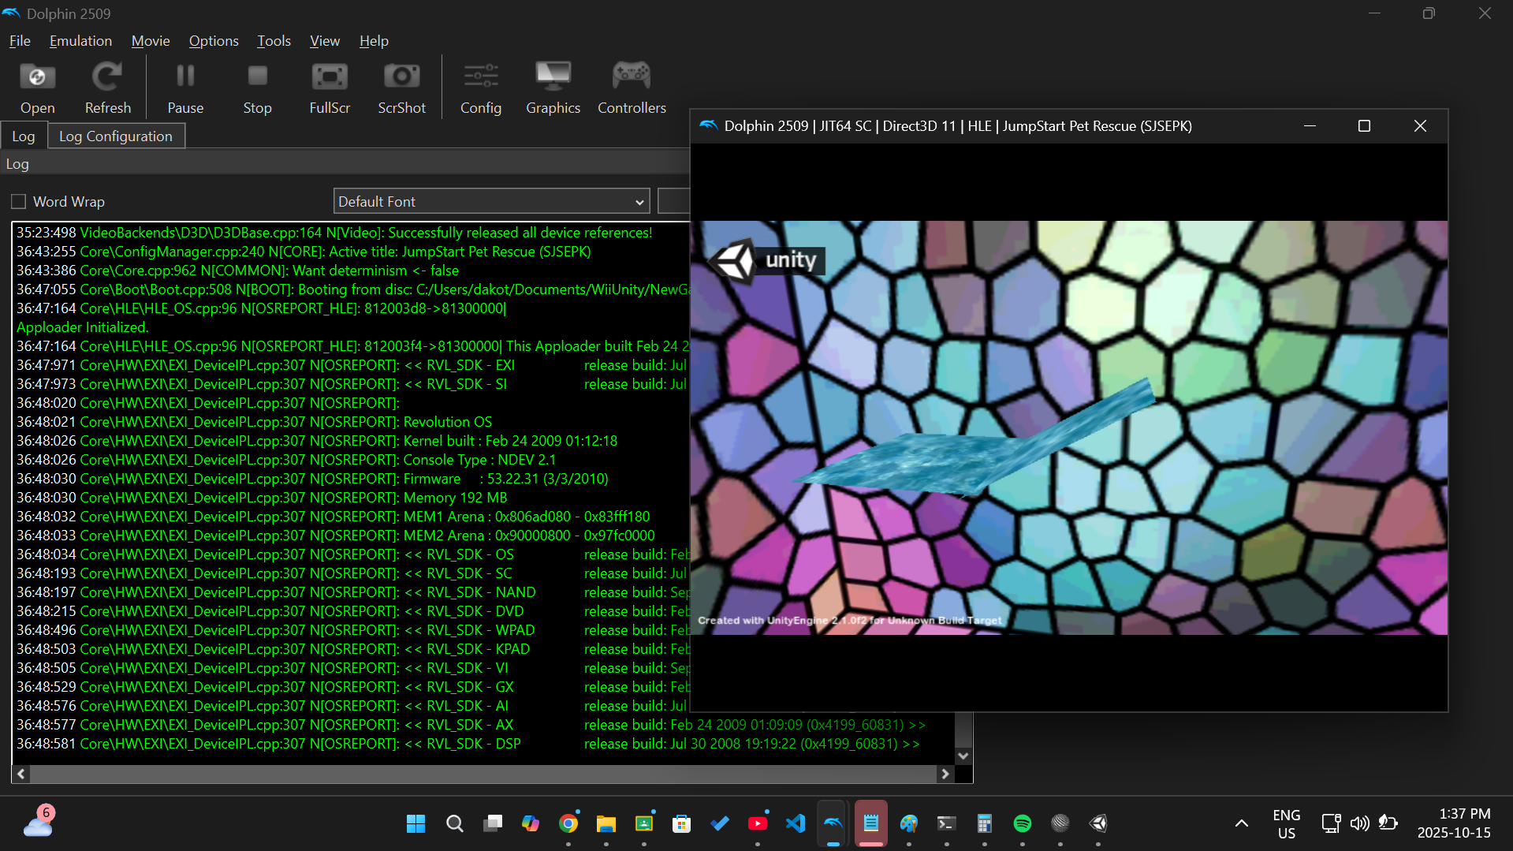Open the Help menu
Screen dimensions: 1513x851
click(x=374, y=41)
